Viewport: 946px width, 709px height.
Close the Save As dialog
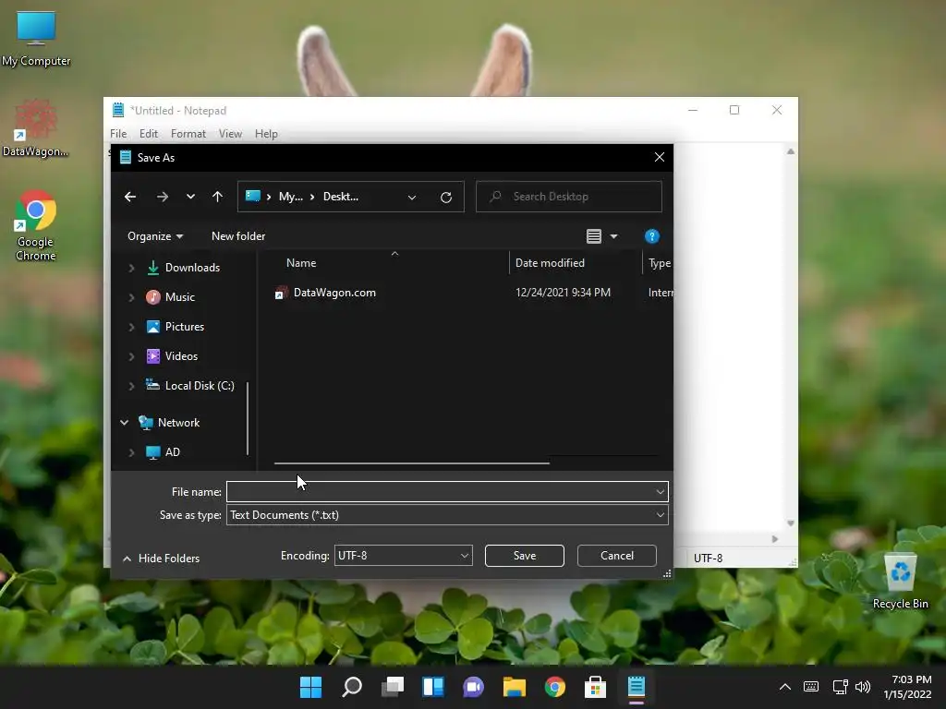coord(660,157)
